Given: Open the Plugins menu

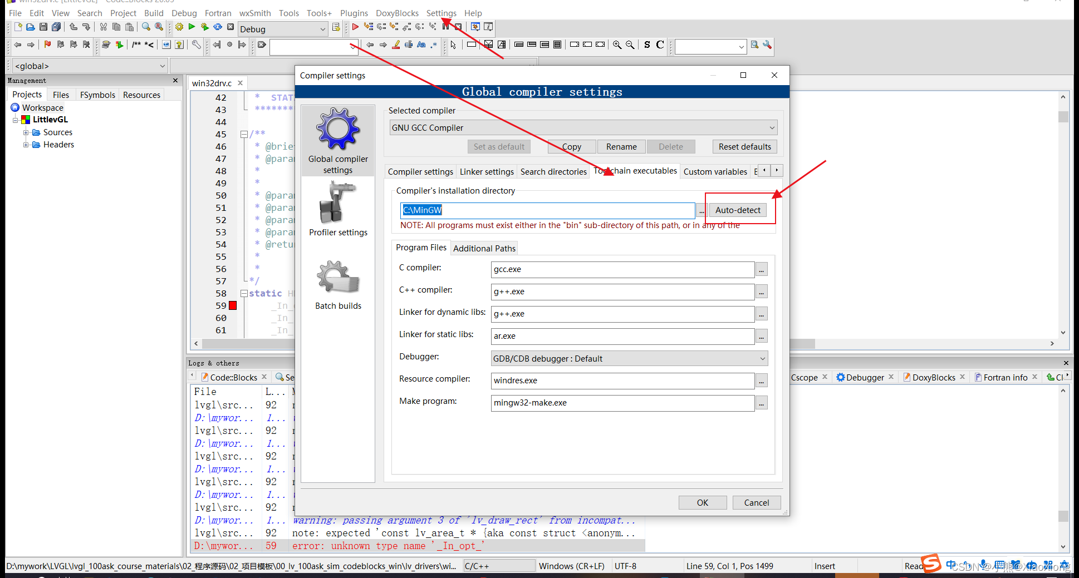Looking at the screenshot, I should point(354,13).
